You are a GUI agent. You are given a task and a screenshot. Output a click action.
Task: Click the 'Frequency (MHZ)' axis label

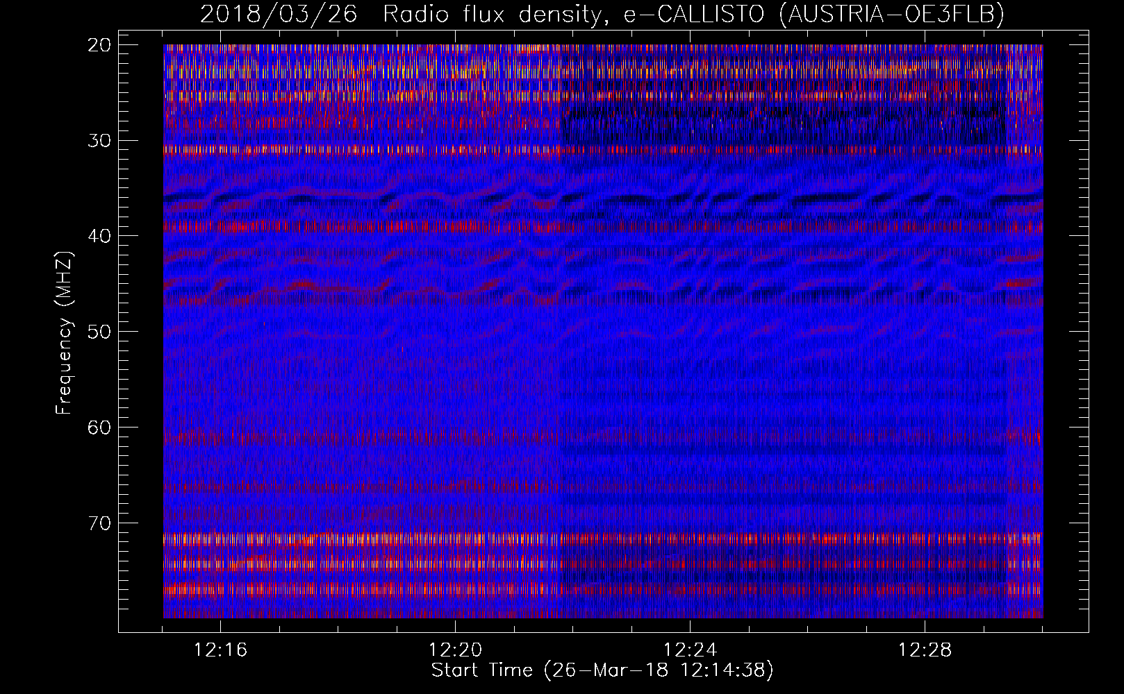(64, 333)
